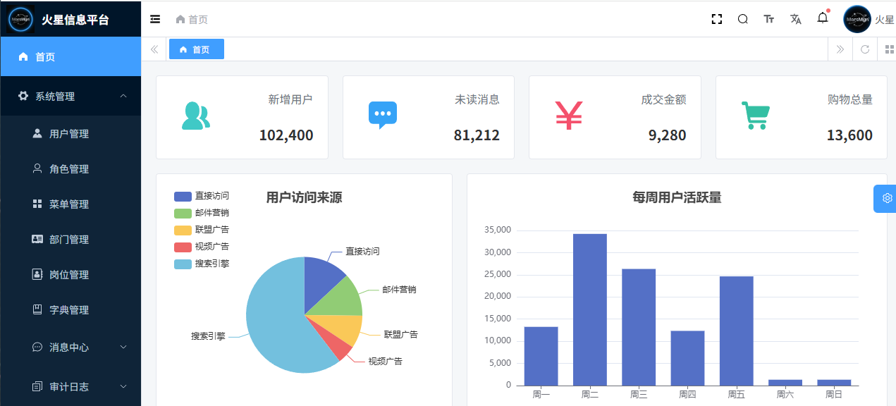
Task: Click the 每周用户活跃量 chart title
Action: pyautogui.click(x=677, y=197)
